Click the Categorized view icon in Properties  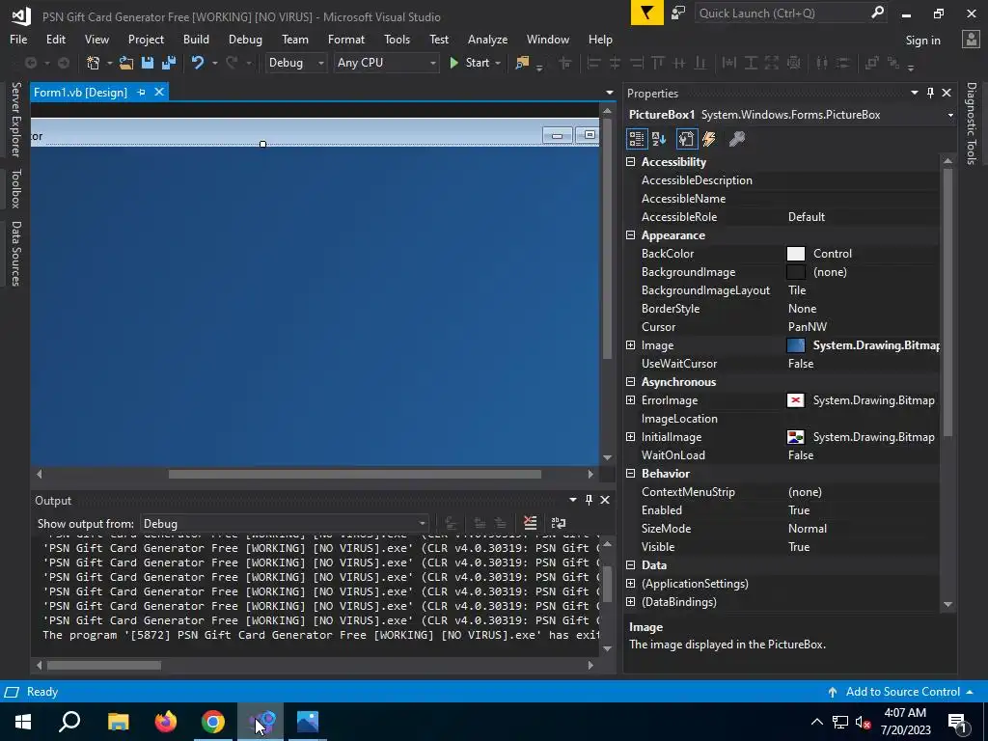tap(637, 139)
